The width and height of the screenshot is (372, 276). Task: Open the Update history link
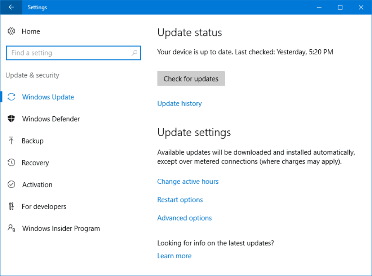[x=180, y=103]
